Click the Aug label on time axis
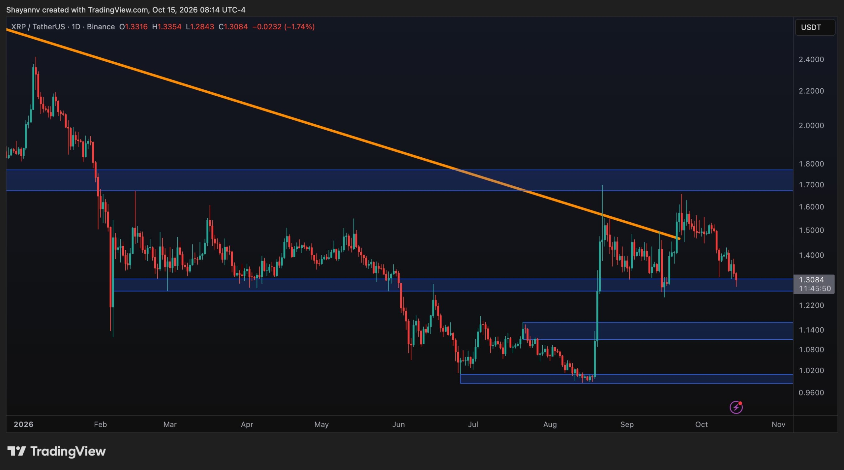This screenshot has width=844, height=470. pyautogui.click(x=550, y=424)
